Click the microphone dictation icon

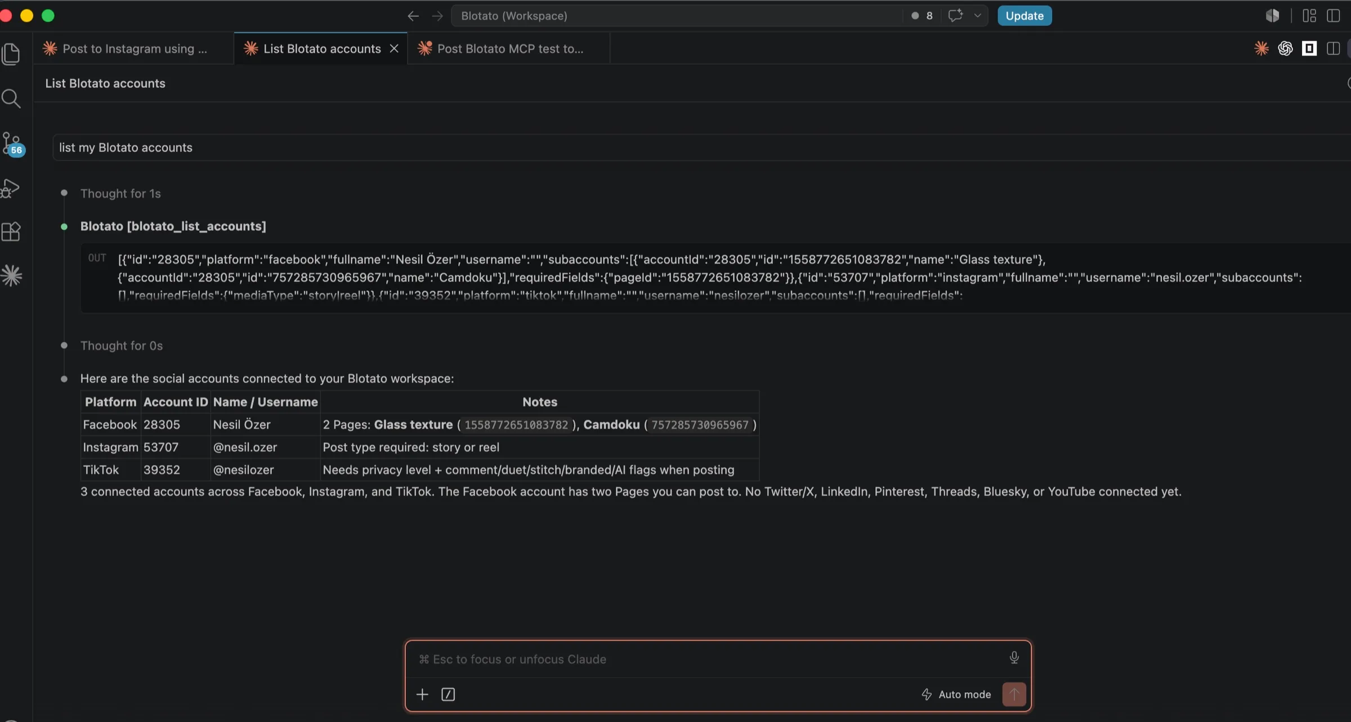pyautogui.click(x=1014, y=658)
